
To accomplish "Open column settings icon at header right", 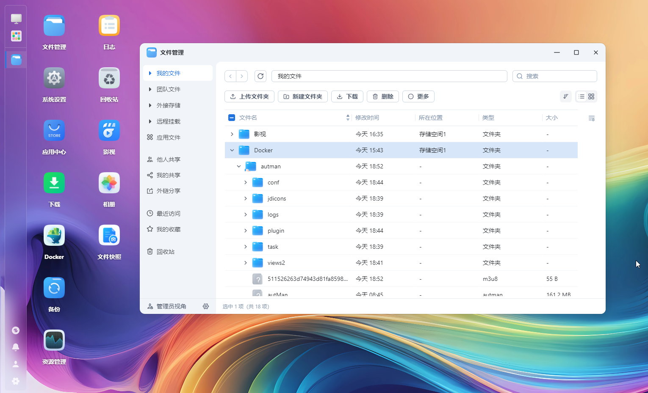I will pos(591,118).
